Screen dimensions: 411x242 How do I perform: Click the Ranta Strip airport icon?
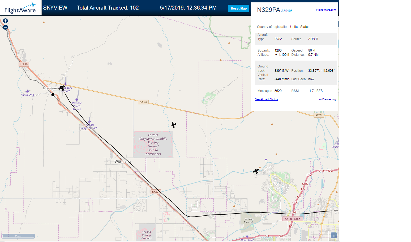(27, 91)
